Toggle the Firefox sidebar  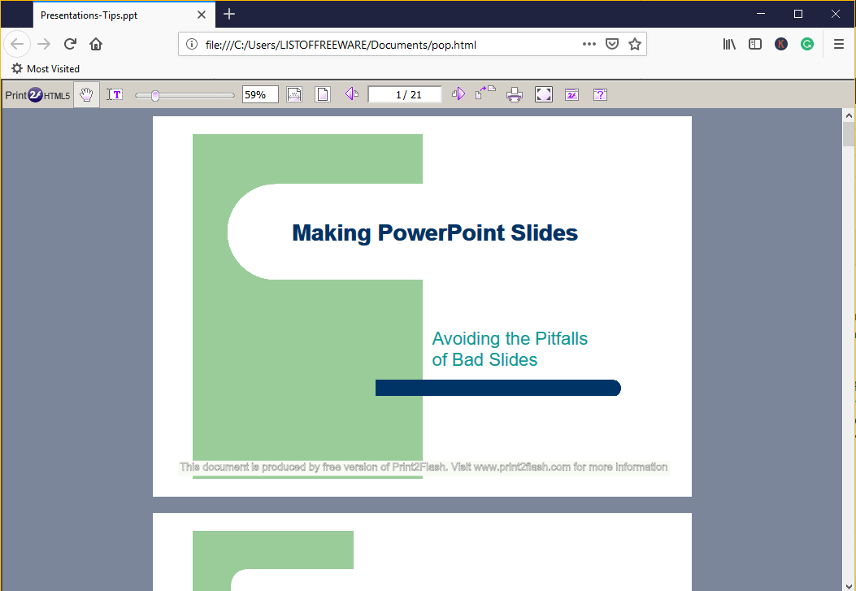[755, 44]
